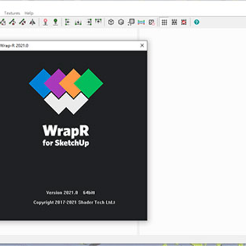Click the second red-green unfold icon
Viewport: 246px width, 246px height.
(x=12, y=22)
